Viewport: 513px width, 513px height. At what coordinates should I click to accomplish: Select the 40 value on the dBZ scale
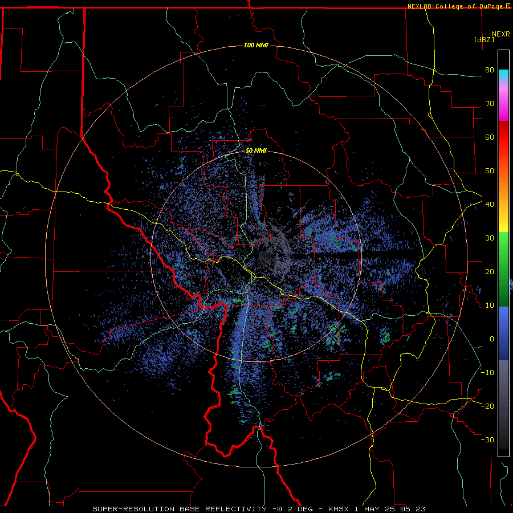pyautogui.click(x=490, y=205)
